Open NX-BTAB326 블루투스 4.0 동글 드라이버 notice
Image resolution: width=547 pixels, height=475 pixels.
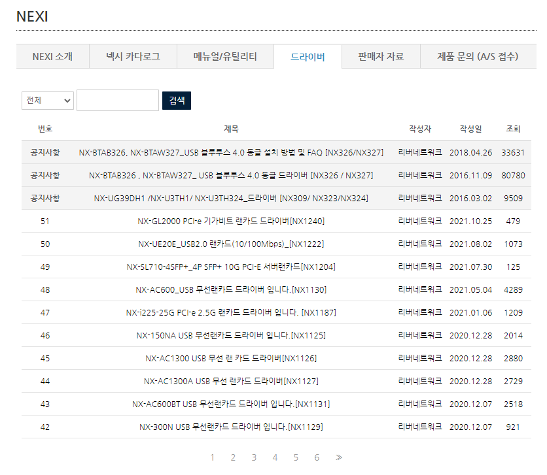[x=231, y=176]
